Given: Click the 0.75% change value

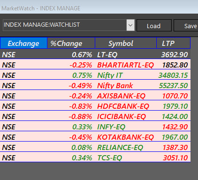Looking at the screenshot, I should tap(82, 75).
